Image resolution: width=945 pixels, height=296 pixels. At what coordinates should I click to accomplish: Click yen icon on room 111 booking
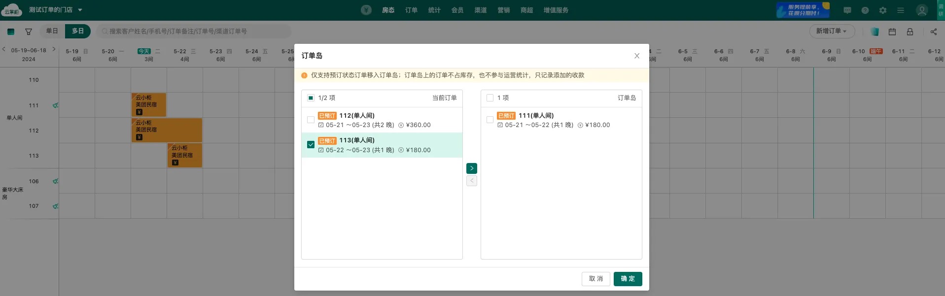click(139, 112)
